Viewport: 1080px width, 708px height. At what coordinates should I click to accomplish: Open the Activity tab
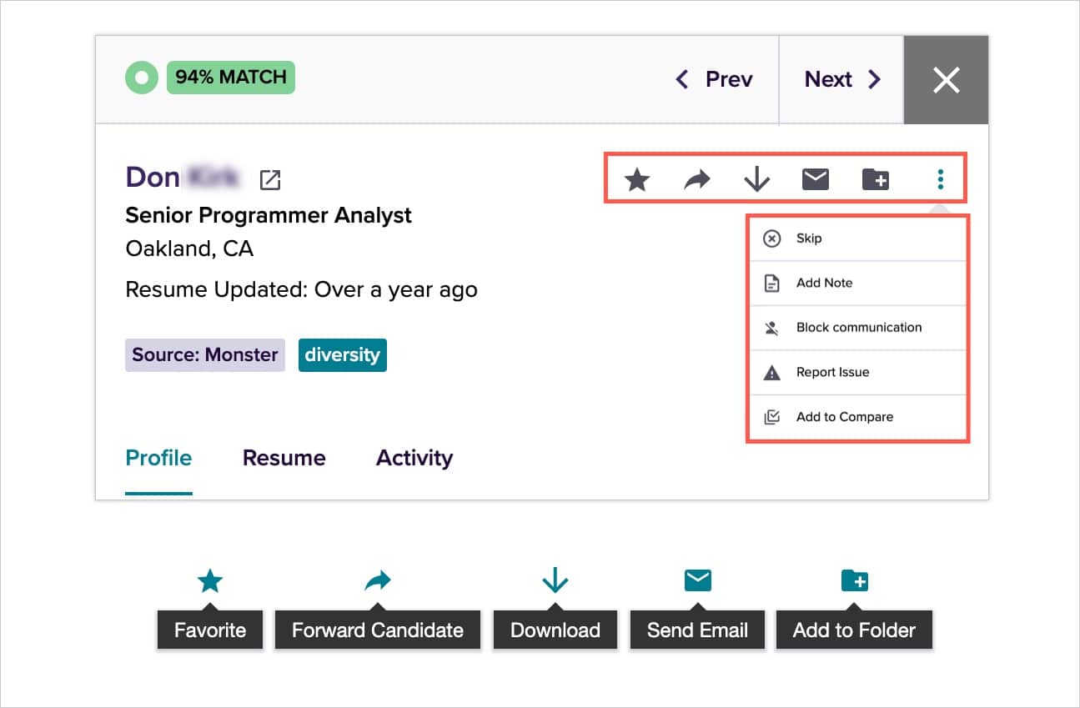[414, 458]
